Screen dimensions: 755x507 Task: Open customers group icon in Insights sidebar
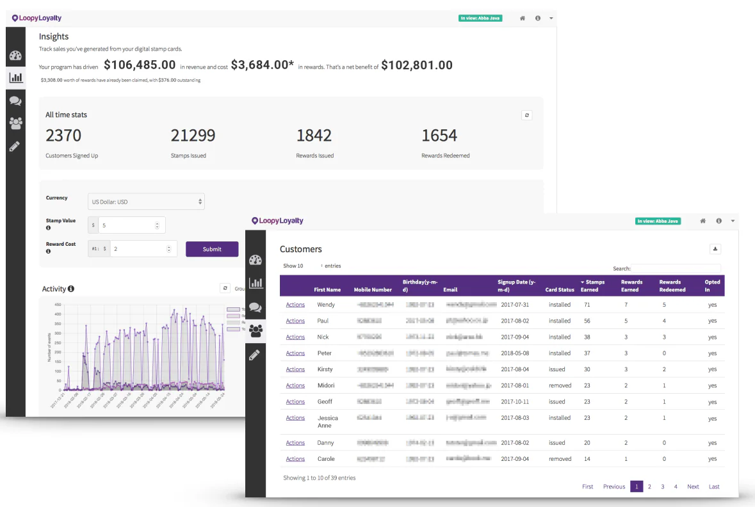[15, 124]
